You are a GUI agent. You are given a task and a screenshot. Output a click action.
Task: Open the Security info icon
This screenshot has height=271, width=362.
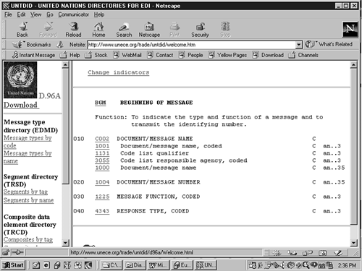[200, 30]
